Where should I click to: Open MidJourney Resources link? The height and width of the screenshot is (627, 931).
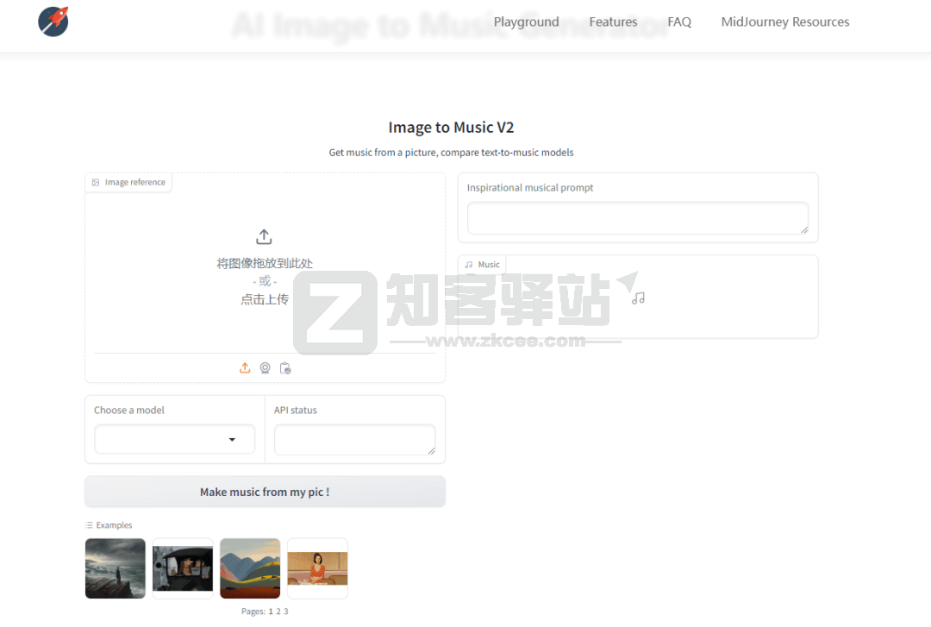[784, 22]
